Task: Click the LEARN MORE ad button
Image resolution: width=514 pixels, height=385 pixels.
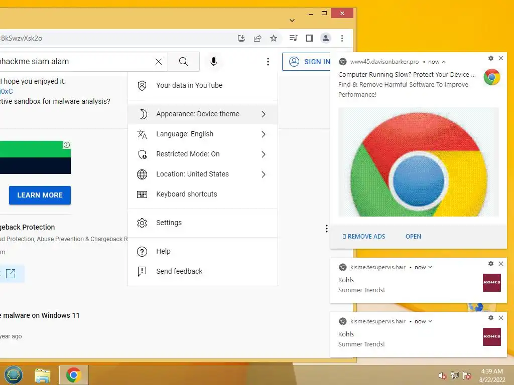Action: coord(40,195)
